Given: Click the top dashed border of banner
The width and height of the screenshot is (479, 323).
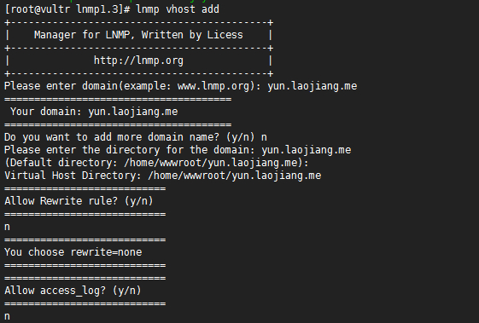Looking at the screenshot, I should click(x=139, y=22).
